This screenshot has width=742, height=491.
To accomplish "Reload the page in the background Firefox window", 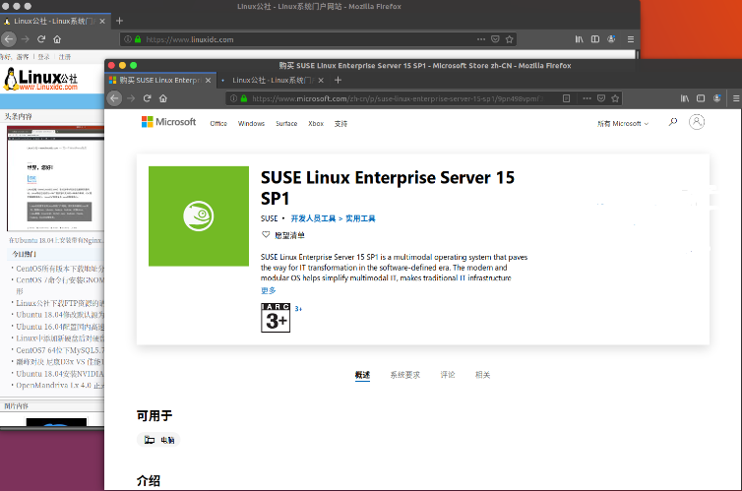I will [41, 39].
